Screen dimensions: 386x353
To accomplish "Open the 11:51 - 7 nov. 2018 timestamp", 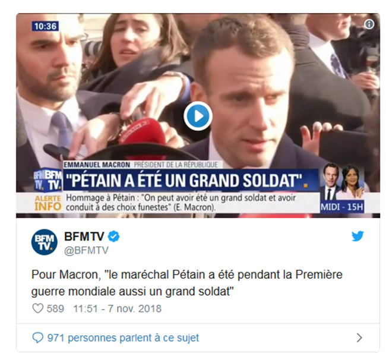I will [x=118, y=308].
